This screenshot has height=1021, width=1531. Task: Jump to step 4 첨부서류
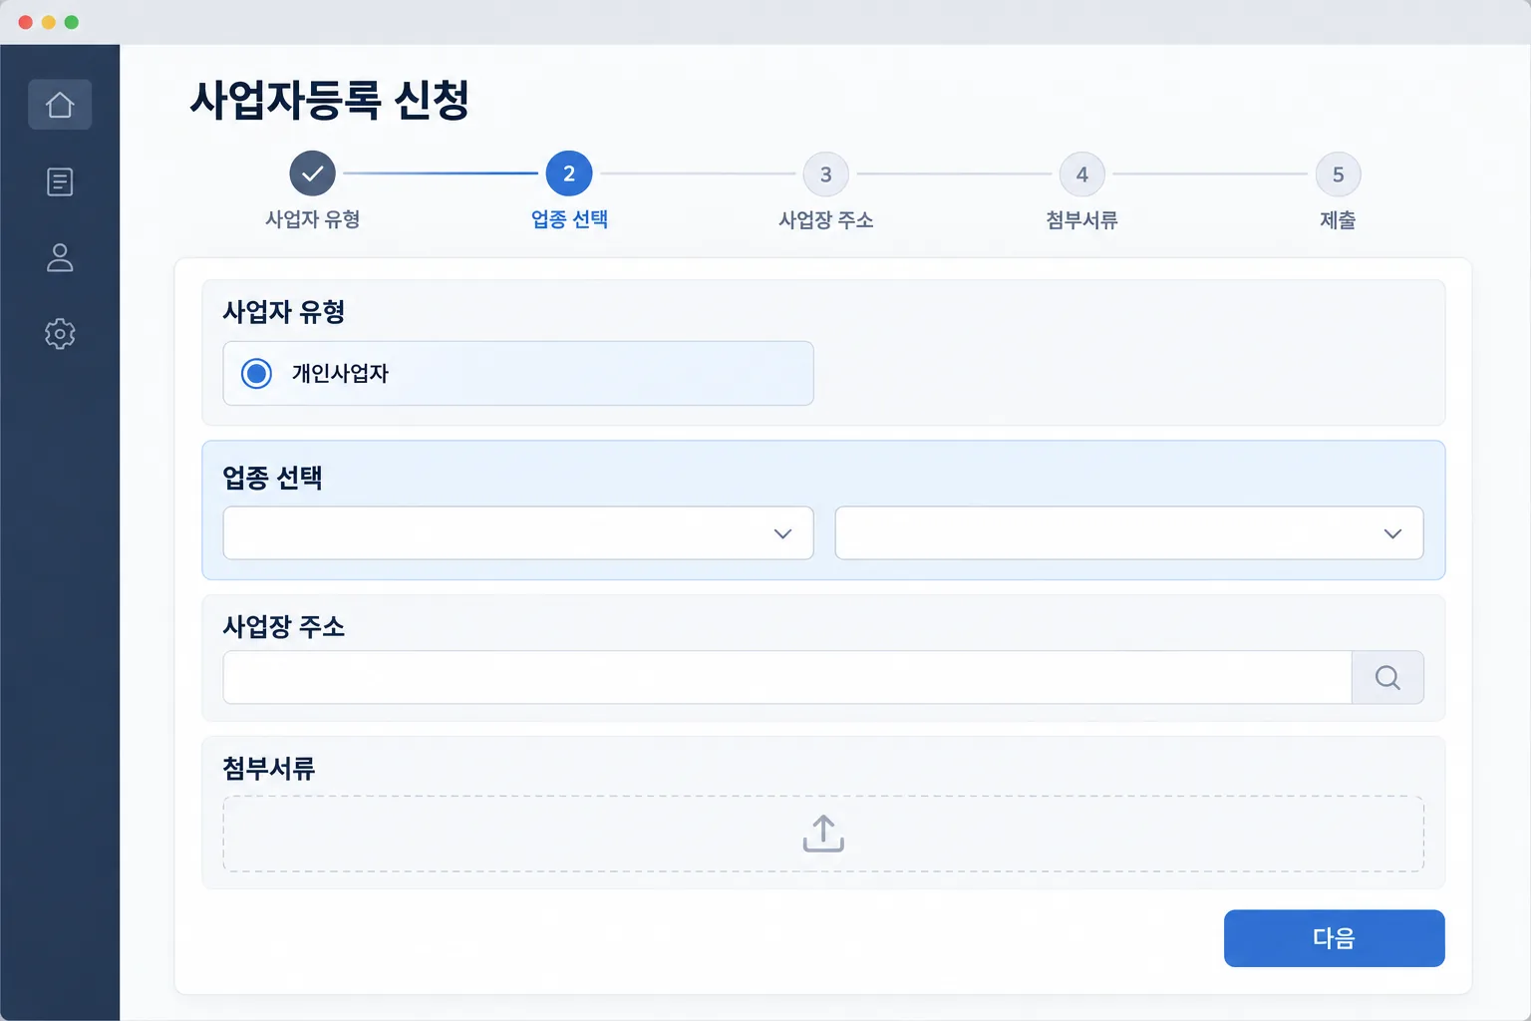[x=1081, y=174]
